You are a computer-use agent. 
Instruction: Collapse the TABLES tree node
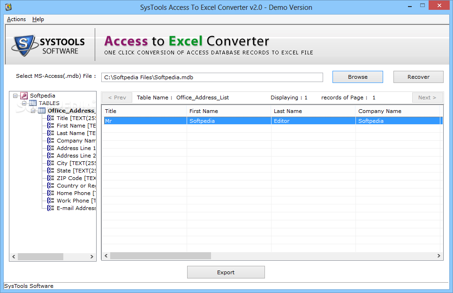point(24,103)
